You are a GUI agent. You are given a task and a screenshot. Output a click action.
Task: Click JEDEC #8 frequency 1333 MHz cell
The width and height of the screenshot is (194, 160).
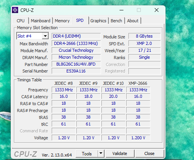point(64,90)
